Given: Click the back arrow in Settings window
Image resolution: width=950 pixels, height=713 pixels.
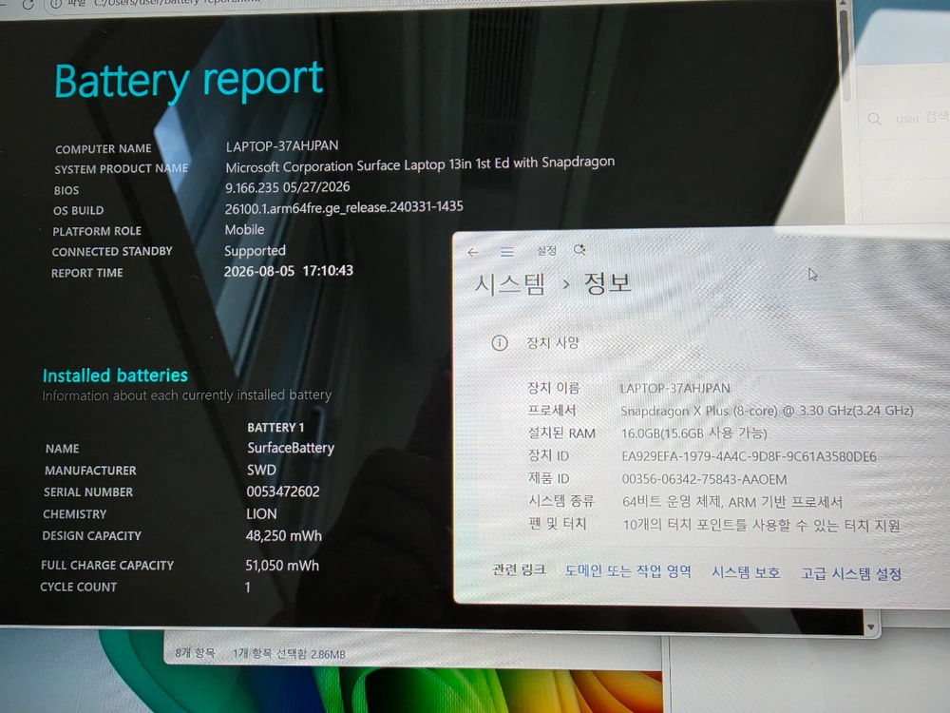Looking at the screenshot, I should click(473, 252).
